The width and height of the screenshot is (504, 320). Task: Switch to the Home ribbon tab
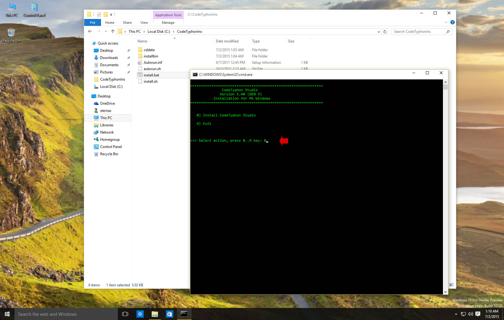(x=110, y=23)
